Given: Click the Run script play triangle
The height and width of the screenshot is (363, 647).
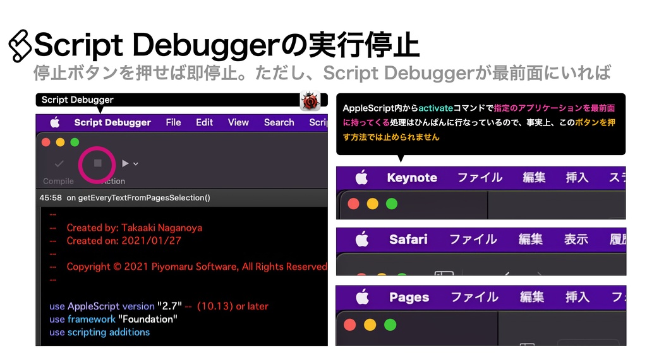Looking at the screenshot, I should (125, 163).
